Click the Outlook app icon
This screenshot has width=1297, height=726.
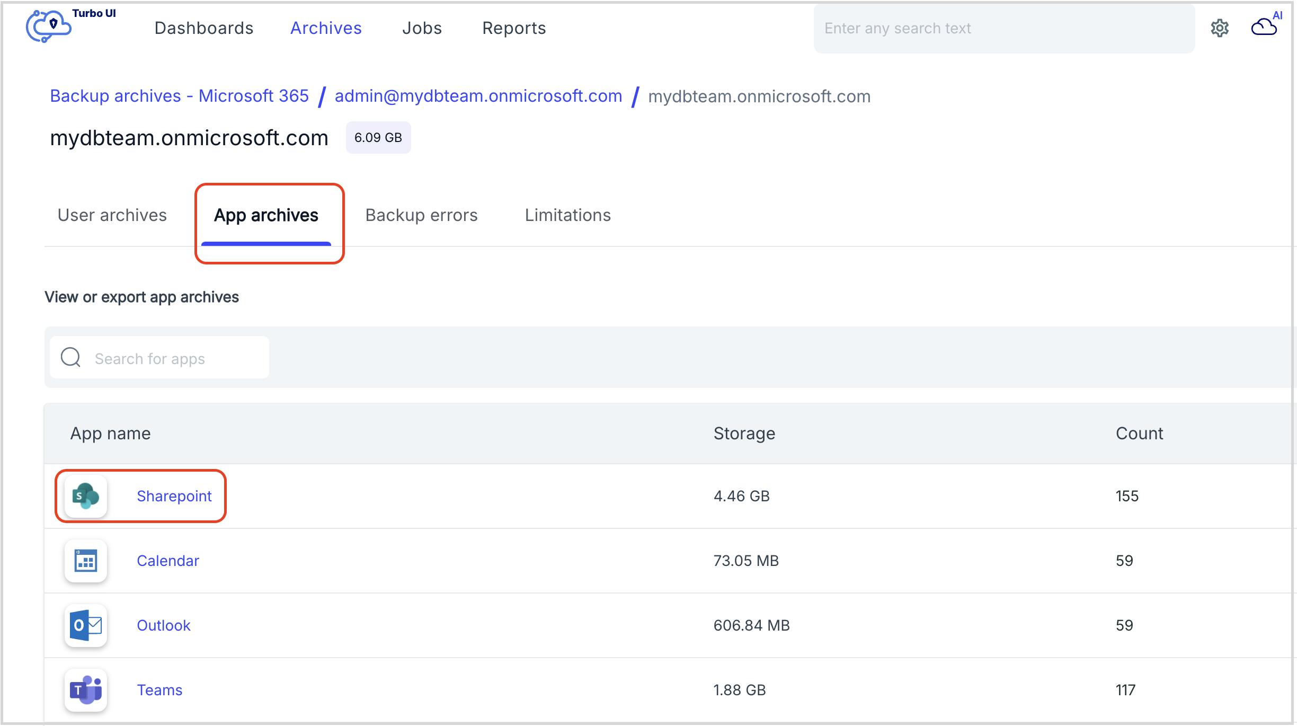(86, 625)
